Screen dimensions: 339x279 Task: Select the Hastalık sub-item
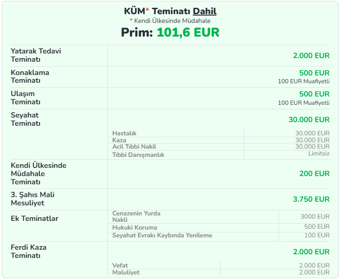[124, 133]
